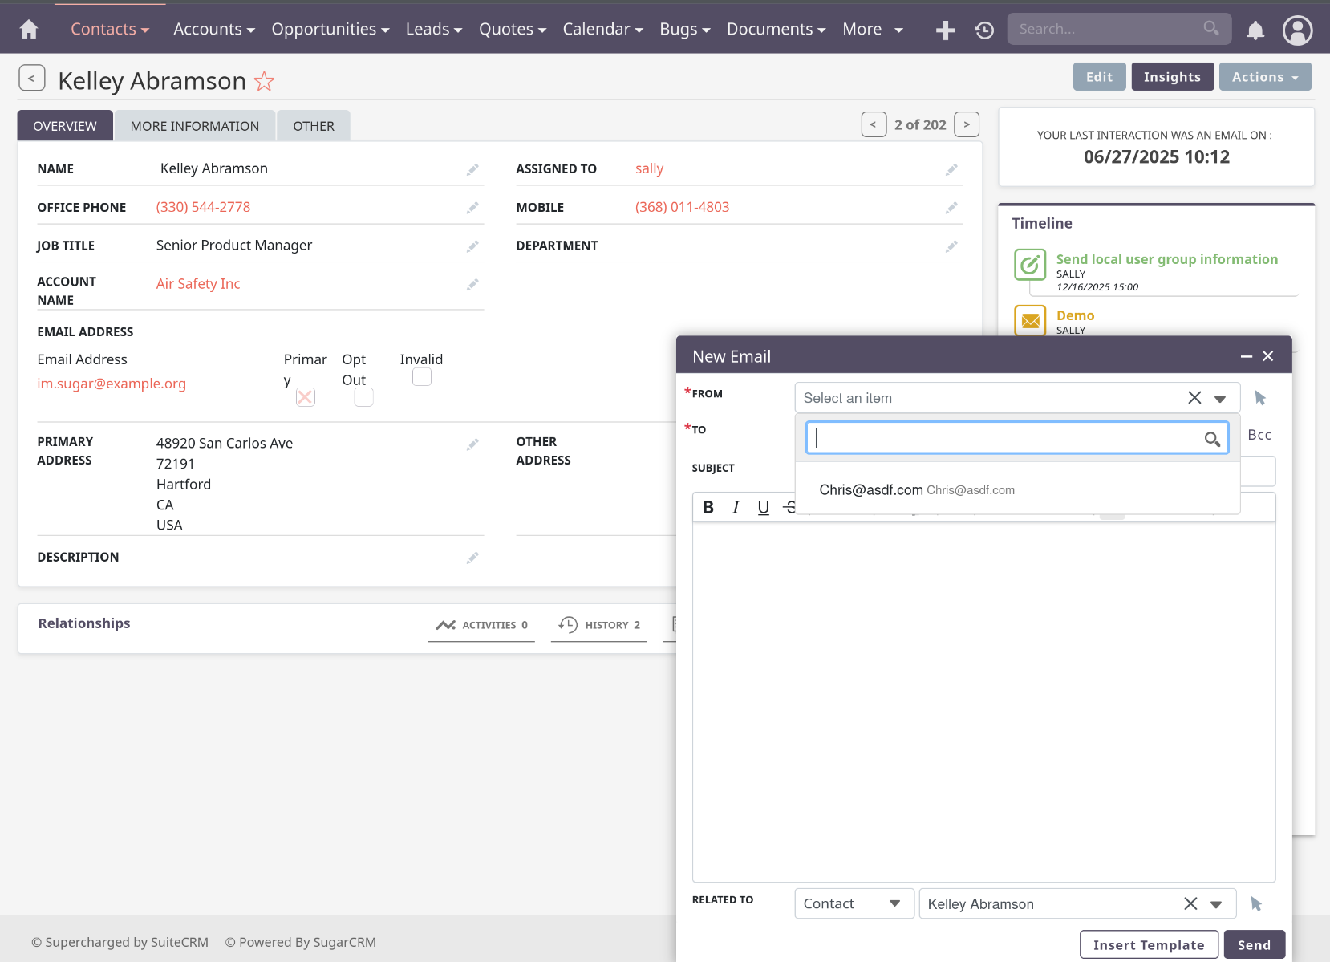This screenshot has height=962, width=1330.
Task: Toggle the Primary email checkbox
Action: coord(305,397)
